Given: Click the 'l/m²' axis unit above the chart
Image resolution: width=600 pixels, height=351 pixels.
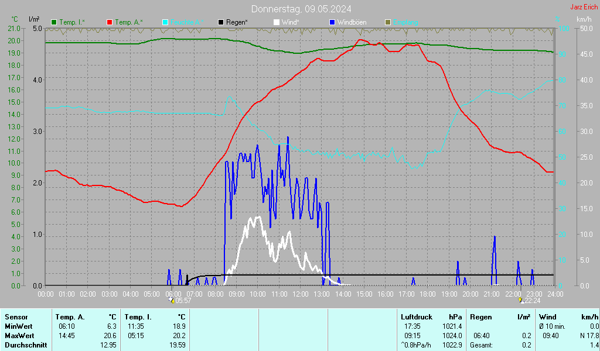Looking at the screenshot, I should point(34,19).
